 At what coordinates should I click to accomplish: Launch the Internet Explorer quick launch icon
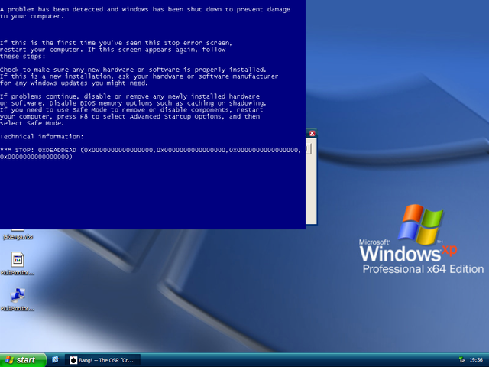[x=56, y=360]
